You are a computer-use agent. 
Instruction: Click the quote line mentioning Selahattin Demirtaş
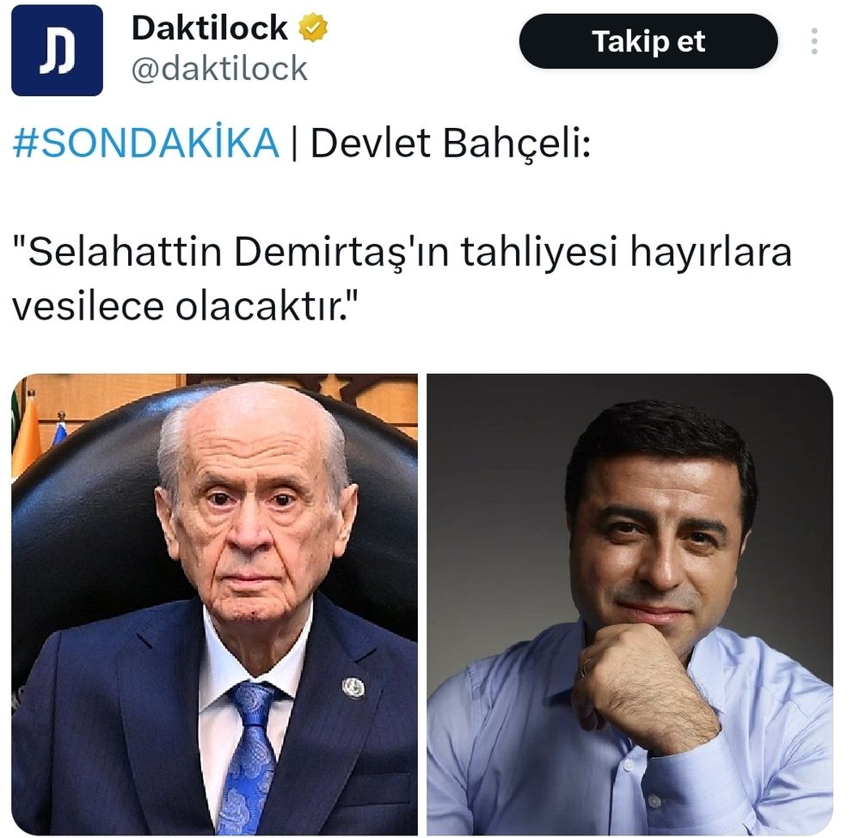pos(402,252)
